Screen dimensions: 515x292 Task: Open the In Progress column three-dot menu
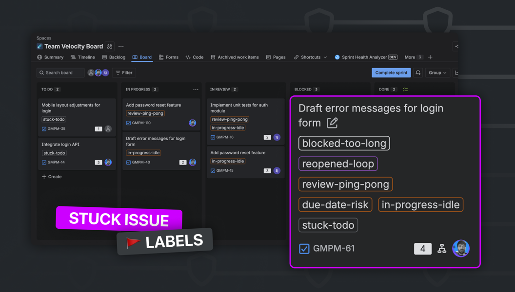pyautogui.click(x=196, y=90)
